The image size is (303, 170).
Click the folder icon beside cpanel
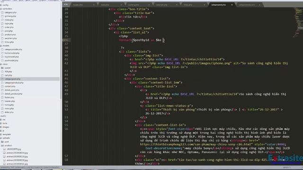coord(2,68)
